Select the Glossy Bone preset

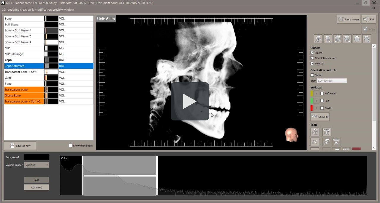tap(24, 96)
